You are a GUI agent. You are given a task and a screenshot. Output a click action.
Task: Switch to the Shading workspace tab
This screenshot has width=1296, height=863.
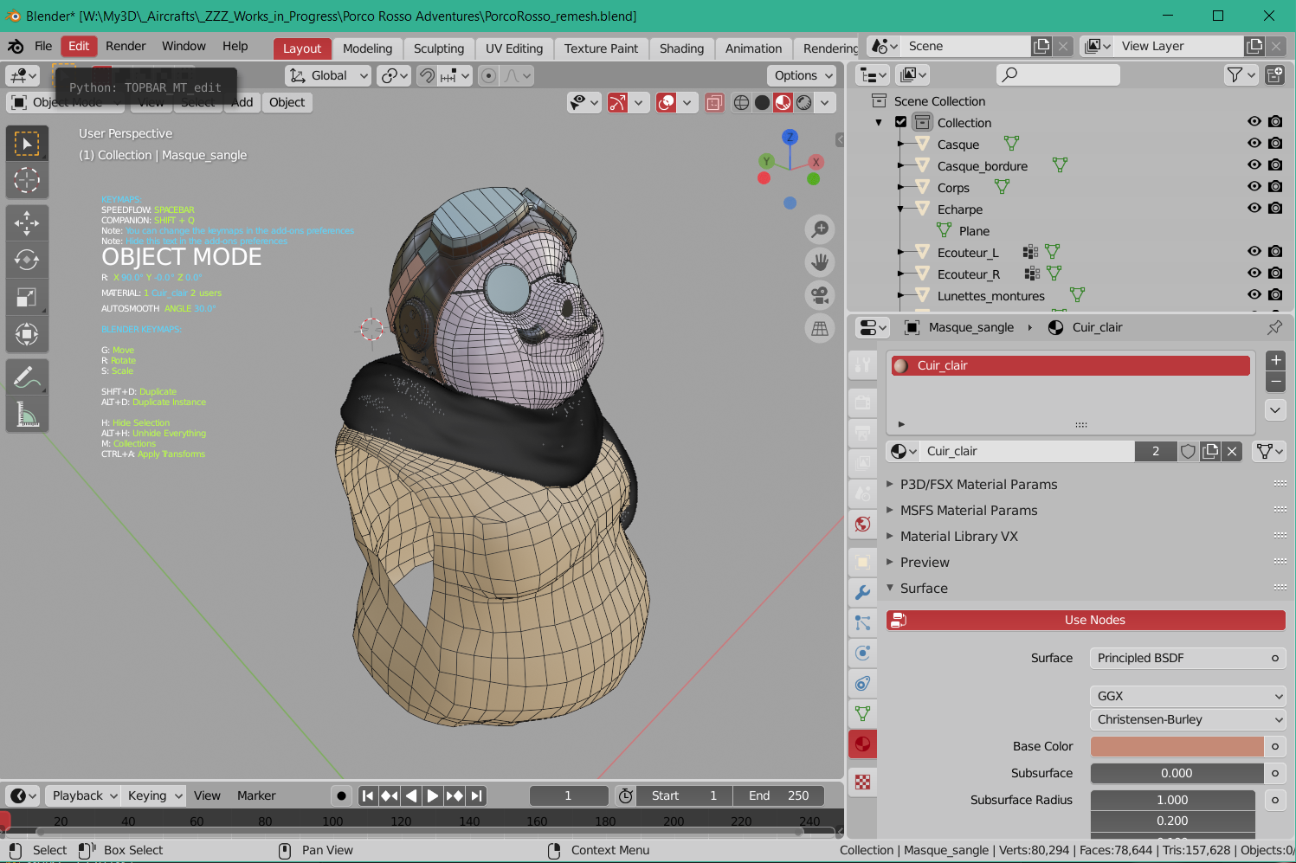[x=681, y=48]
